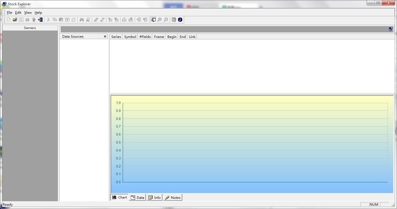Click the binoculars Find icon
Screen dimensions: 397x209
coord(82,20)
